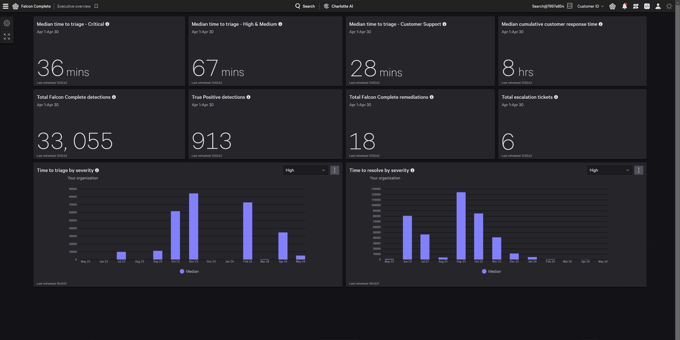This screenshot has height=340, width=680.
Task: Open kebab menu on Time to resolve widget
Action: (x=639, y=170)
